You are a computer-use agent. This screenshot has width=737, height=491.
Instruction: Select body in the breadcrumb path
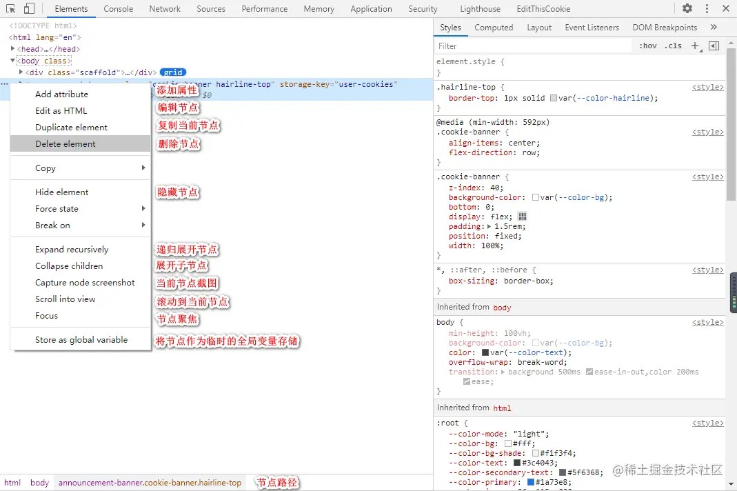pyautogui.click(x=39, y=483)
